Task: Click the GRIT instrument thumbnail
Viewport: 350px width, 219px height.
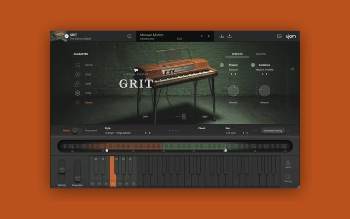Action: 59,36
